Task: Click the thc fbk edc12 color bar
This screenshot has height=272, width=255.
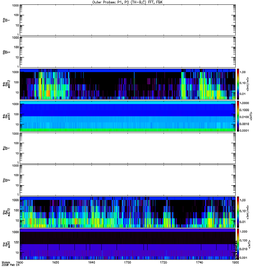Action: click(x=238, y=212)
